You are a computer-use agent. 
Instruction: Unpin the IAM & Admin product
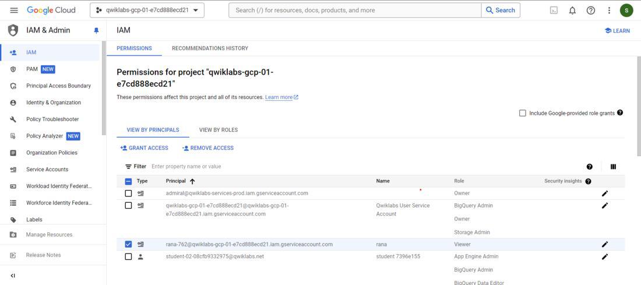click(x=96, y=30)
